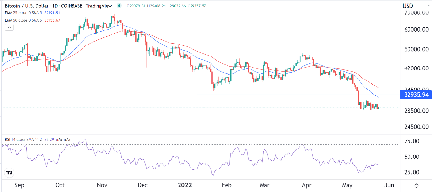Click the RSI 25.00 axis label
This screenshot has width=432, height=192.
411,172
